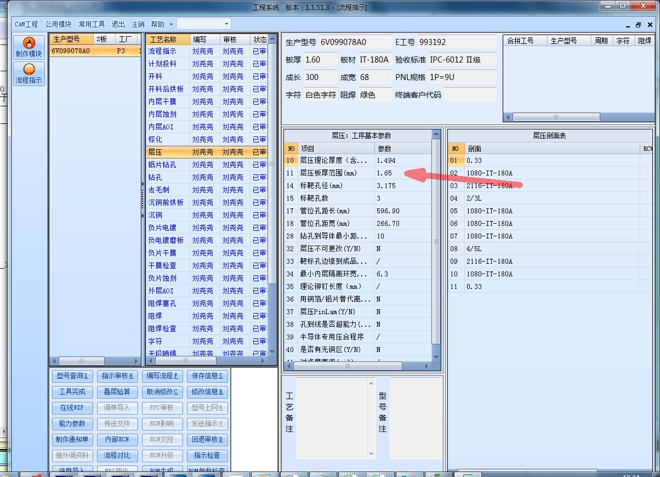Select the 去毛刺 process row
The height and width of the screenshot is (477, 660).
(207, 190)
